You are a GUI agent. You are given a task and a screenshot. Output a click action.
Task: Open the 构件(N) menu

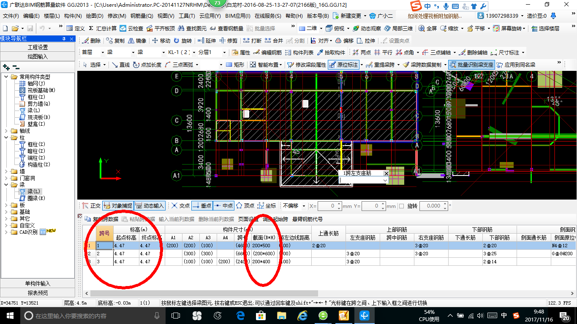73,16
